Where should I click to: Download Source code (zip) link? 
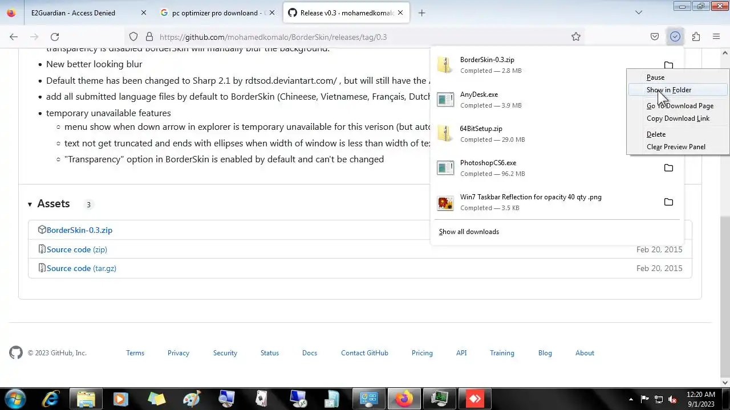(77, 249)
